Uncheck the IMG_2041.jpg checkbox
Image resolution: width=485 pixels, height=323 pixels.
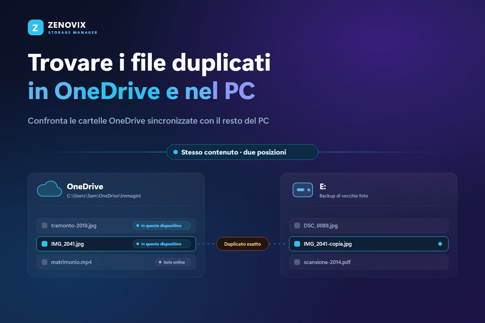tap(45, 244)
